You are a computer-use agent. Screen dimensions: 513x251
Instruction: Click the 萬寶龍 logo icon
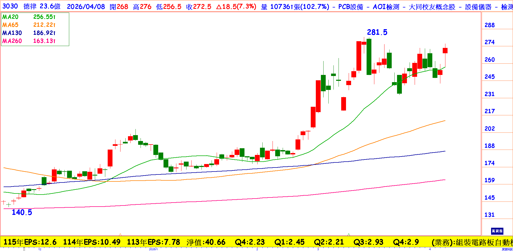pos(497,231)
